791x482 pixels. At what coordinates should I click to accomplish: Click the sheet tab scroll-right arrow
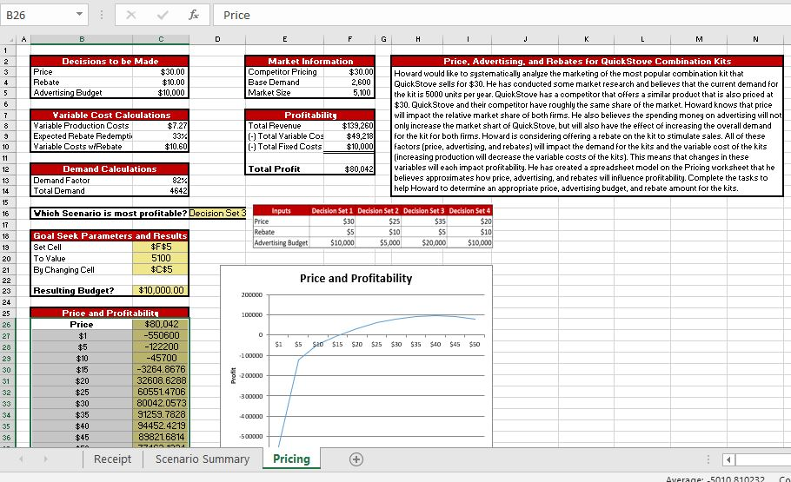coord(45,459)
